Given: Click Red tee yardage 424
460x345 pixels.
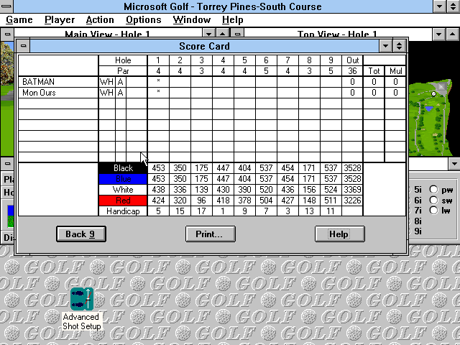Looking at the screenshot, I should coord(158,201).
